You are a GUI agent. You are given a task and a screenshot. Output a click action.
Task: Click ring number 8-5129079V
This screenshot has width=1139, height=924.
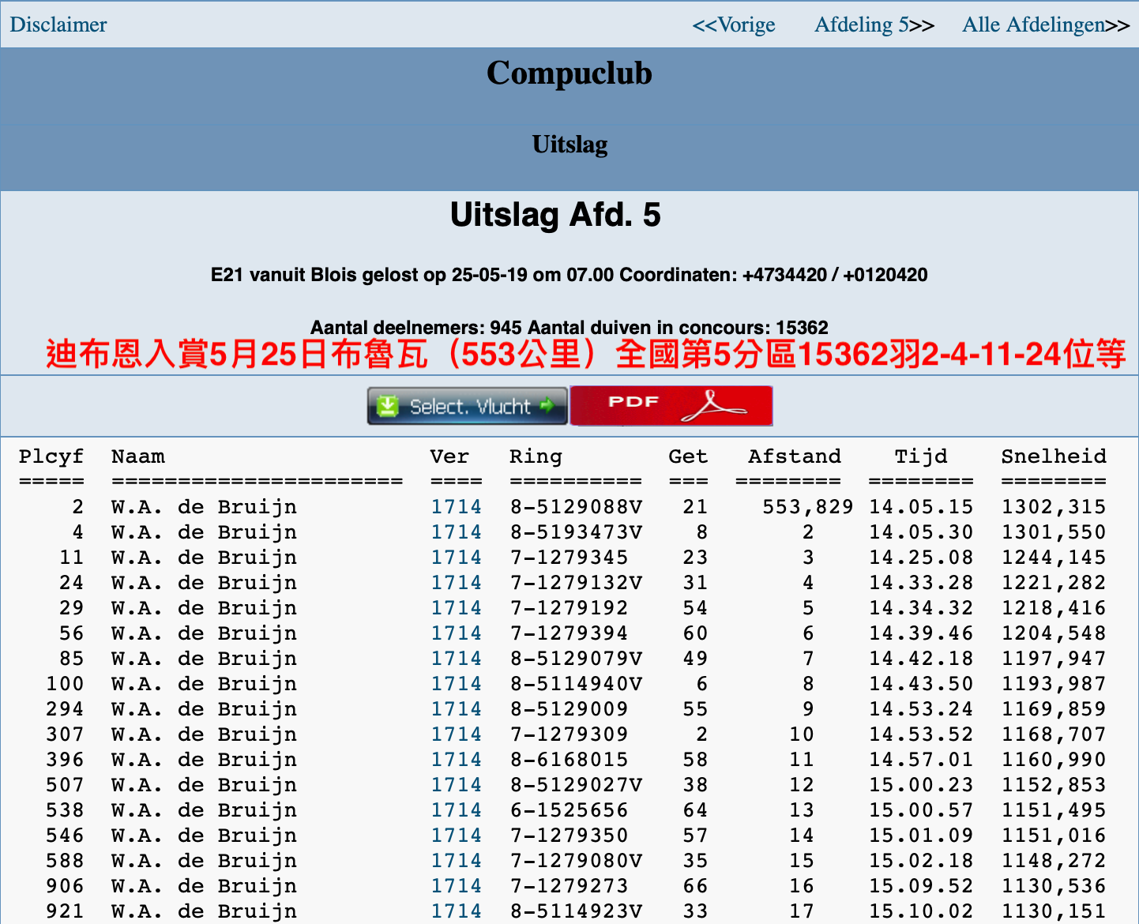point(577,659)
